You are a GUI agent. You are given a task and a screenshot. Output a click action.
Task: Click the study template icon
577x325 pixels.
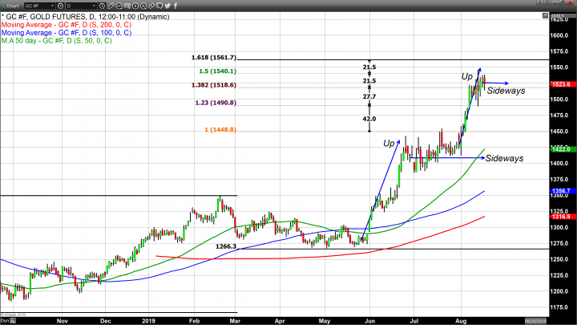pos(127,6)
